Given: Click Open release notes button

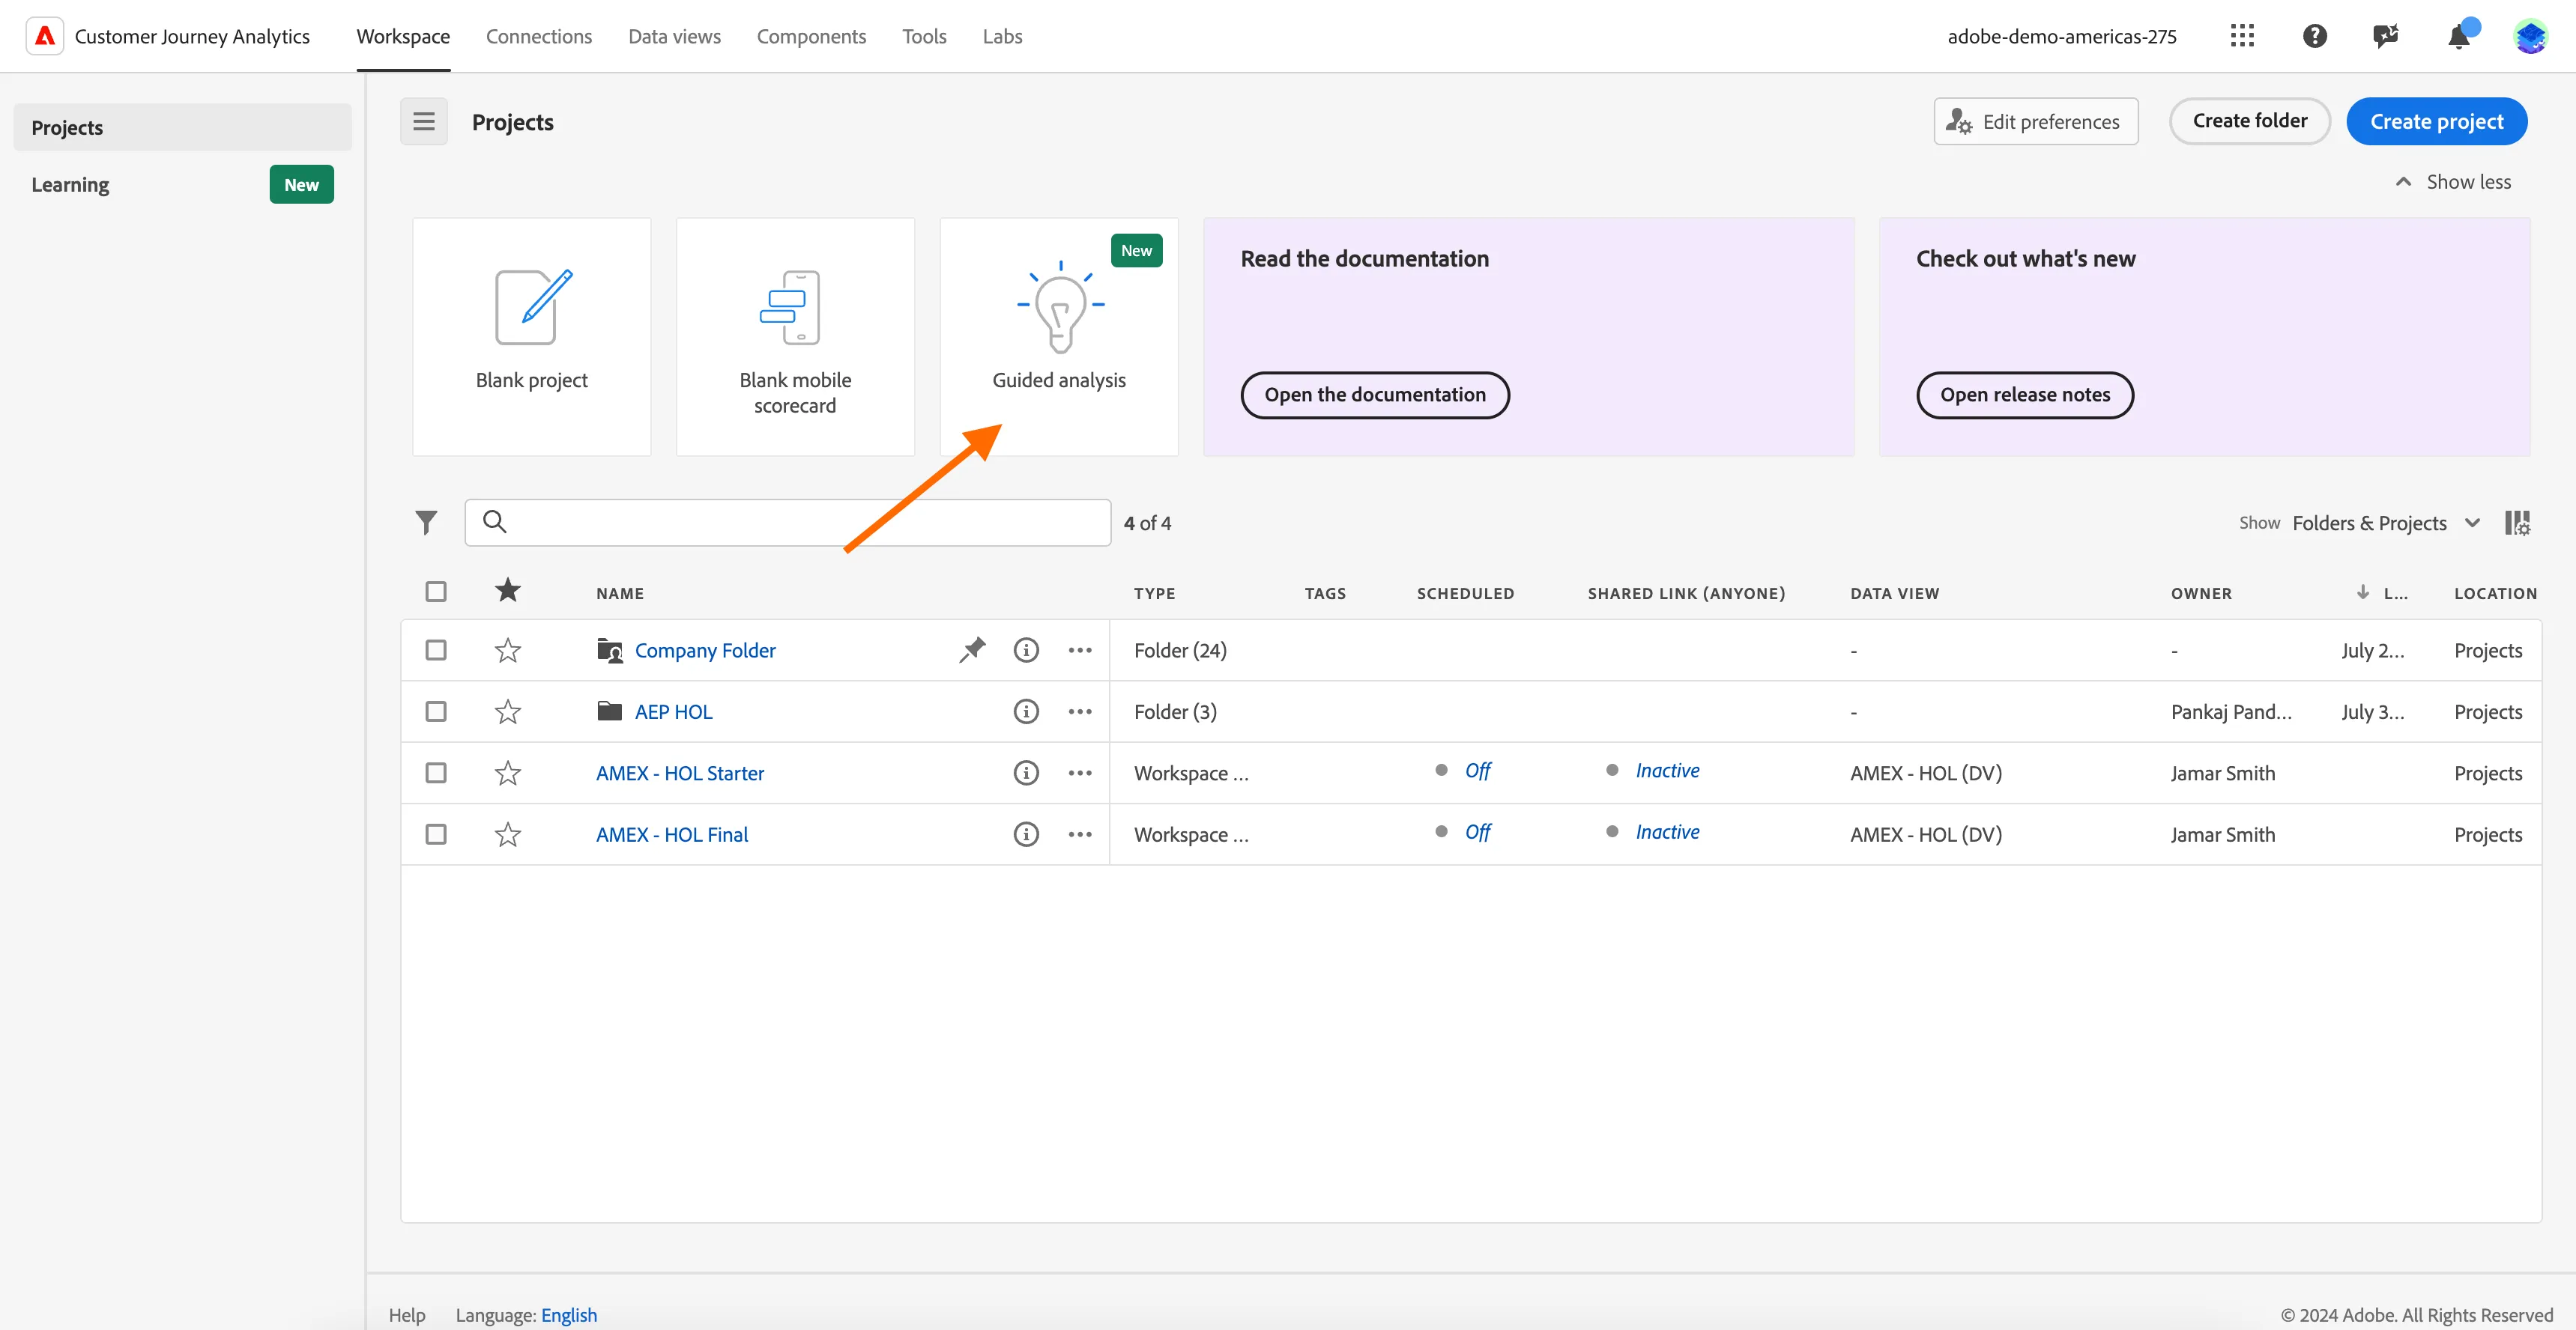Looking at the screenshot, I should click(x=2025, y=395).
